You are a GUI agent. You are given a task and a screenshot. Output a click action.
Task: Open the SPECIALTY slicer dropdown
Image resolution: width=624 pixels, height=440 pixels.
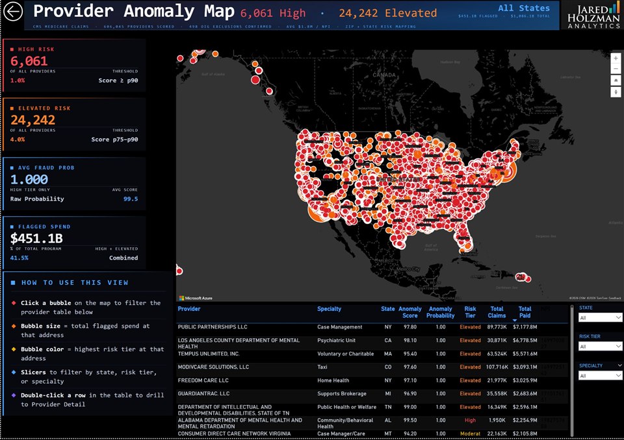pyautogui.click(x=600, y=376)
